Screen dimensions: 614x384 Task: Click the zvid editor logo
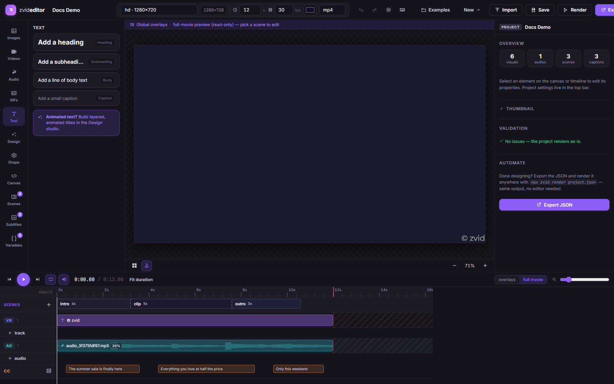[x=11, y=10]
